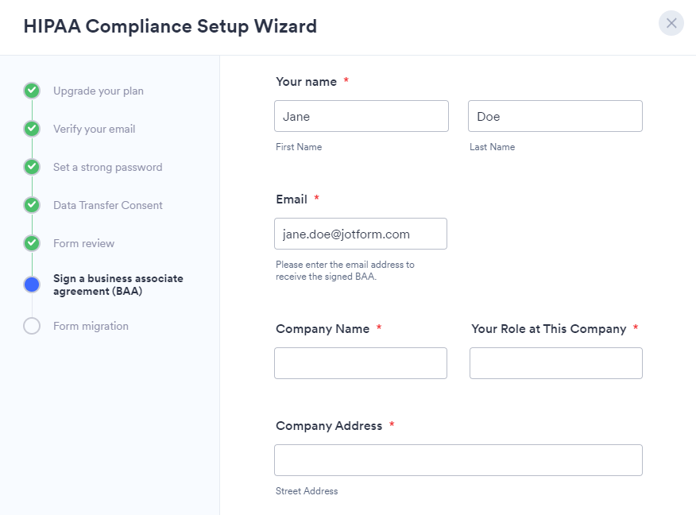Focus the Email address input field
Screen dimensions: 696x515
361,234
